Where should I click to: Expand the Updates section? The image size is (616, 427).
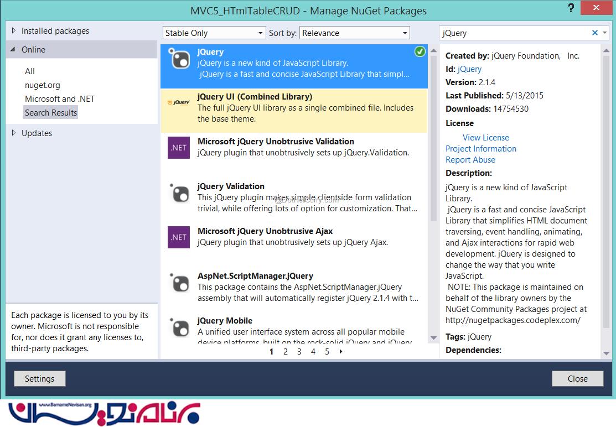(x=14, y=133)
